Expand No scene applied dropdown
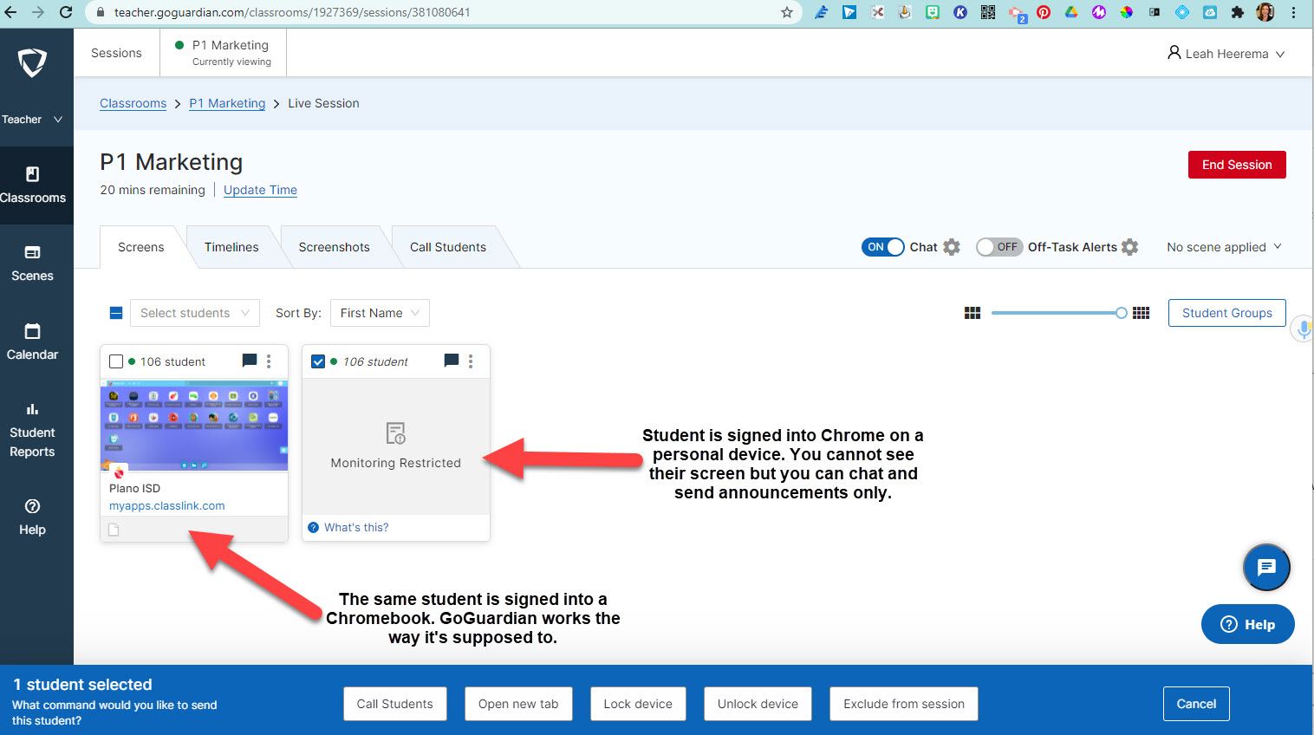Image resolution: width=1314 pixels, height=735 pixels. (x=1224, y=247)
